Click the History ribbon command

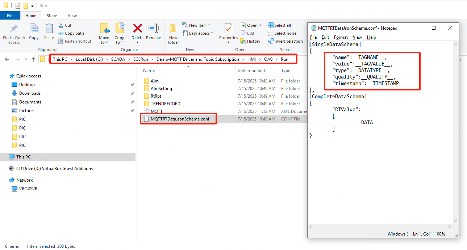(251, 41)
